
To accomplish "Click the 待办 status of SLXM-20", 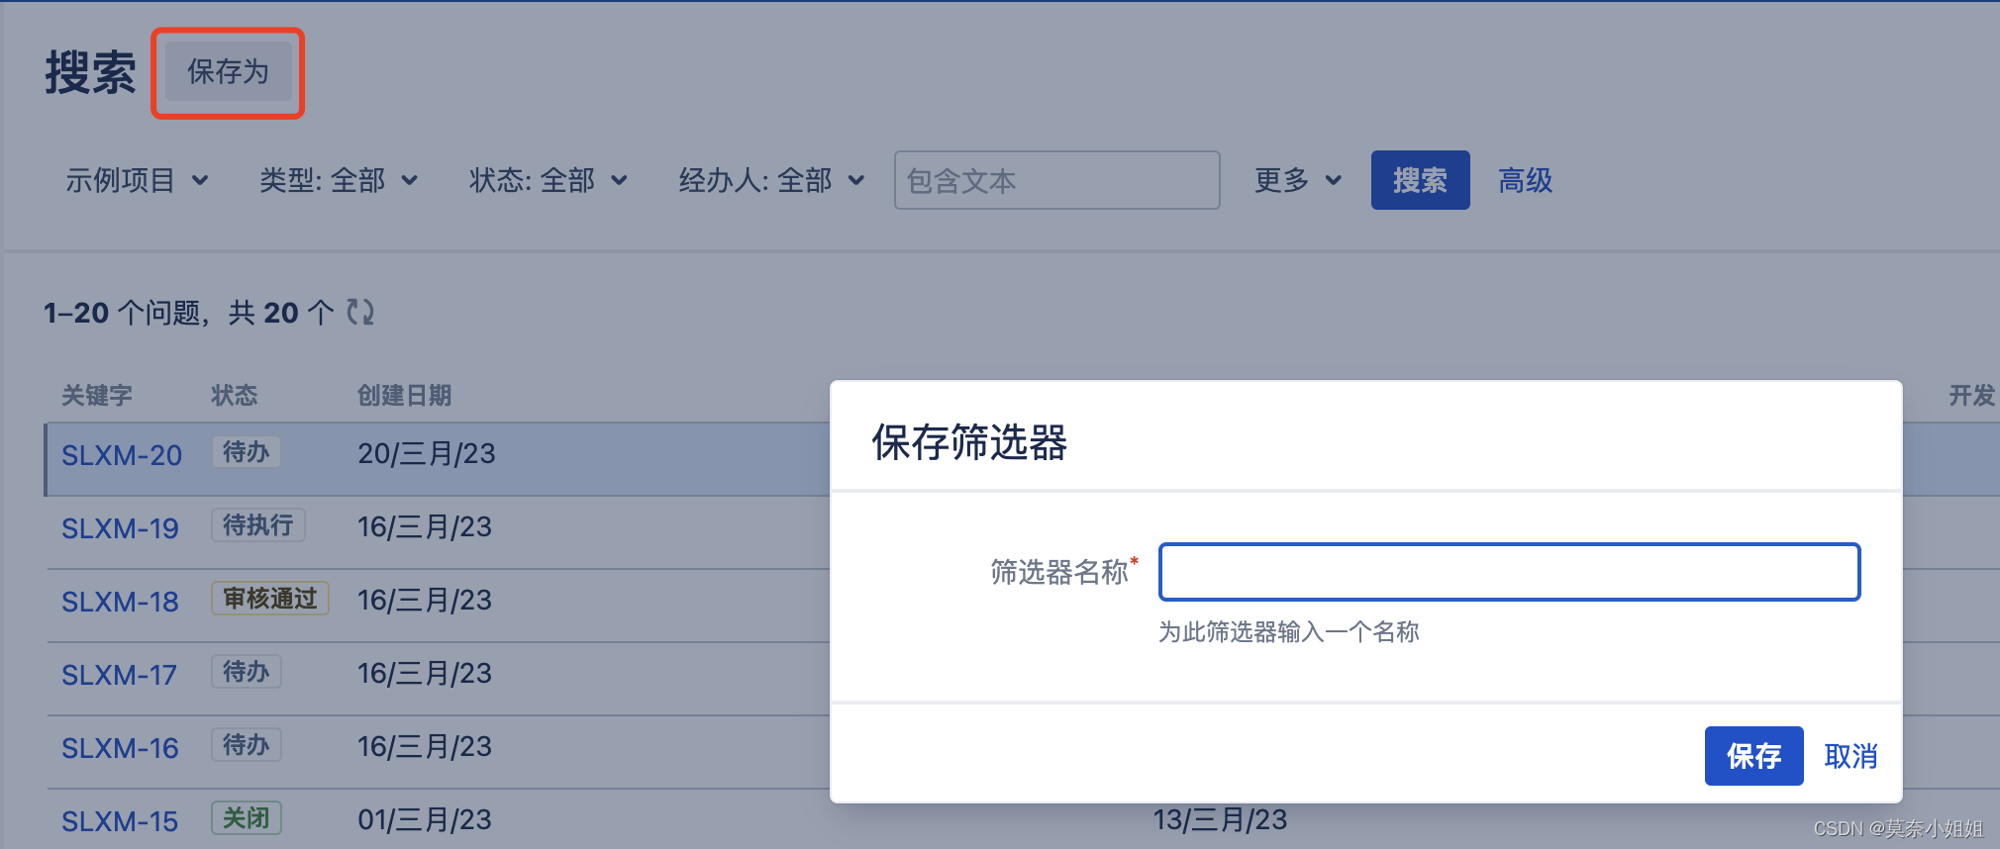I will pos(246,452).
